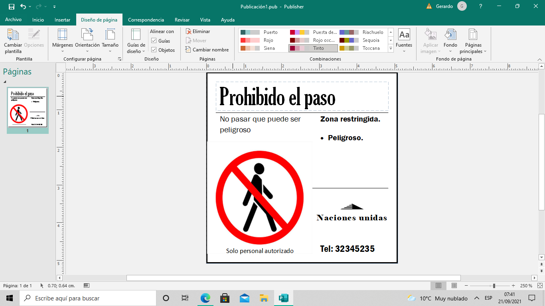Switch to two-page spread view icon

tap(454, 286)
